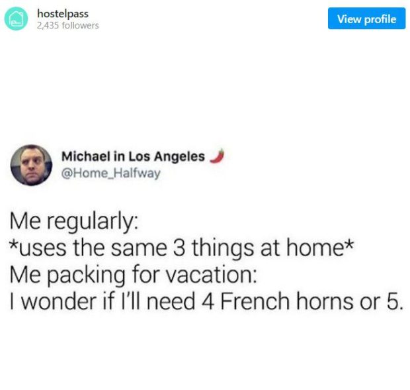Click the 'Me packing for vacation:' line
The width and height of the screenshot is (410, 390).
point(134,275)
